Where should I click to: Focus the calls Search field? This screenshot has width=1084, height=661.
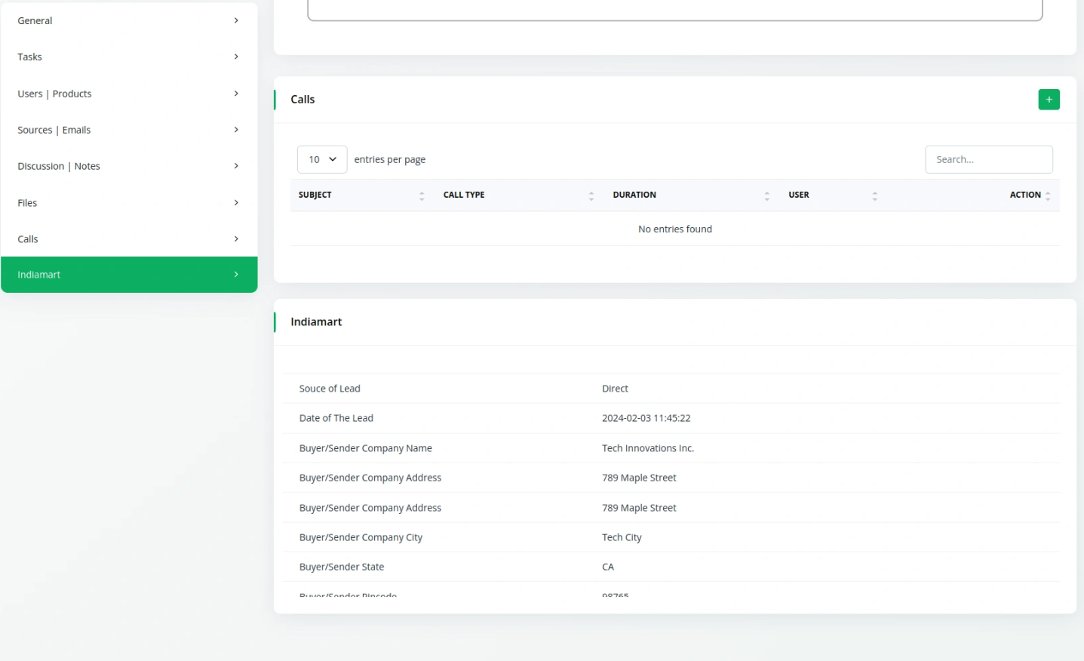[989, 159]
